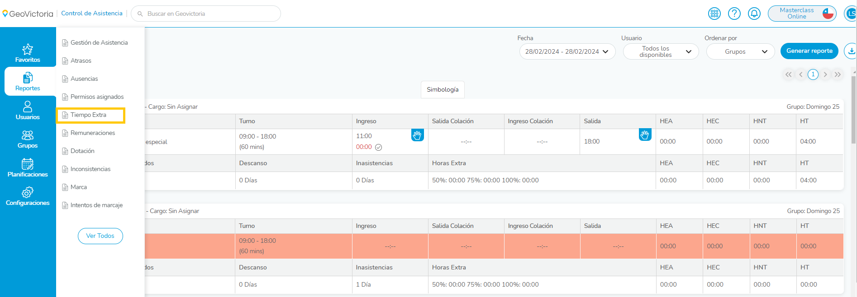857x297 pixels.
Task: Open Gestión de Asistencia menu item
Action: pyautogui.click(x=99, y=42)
